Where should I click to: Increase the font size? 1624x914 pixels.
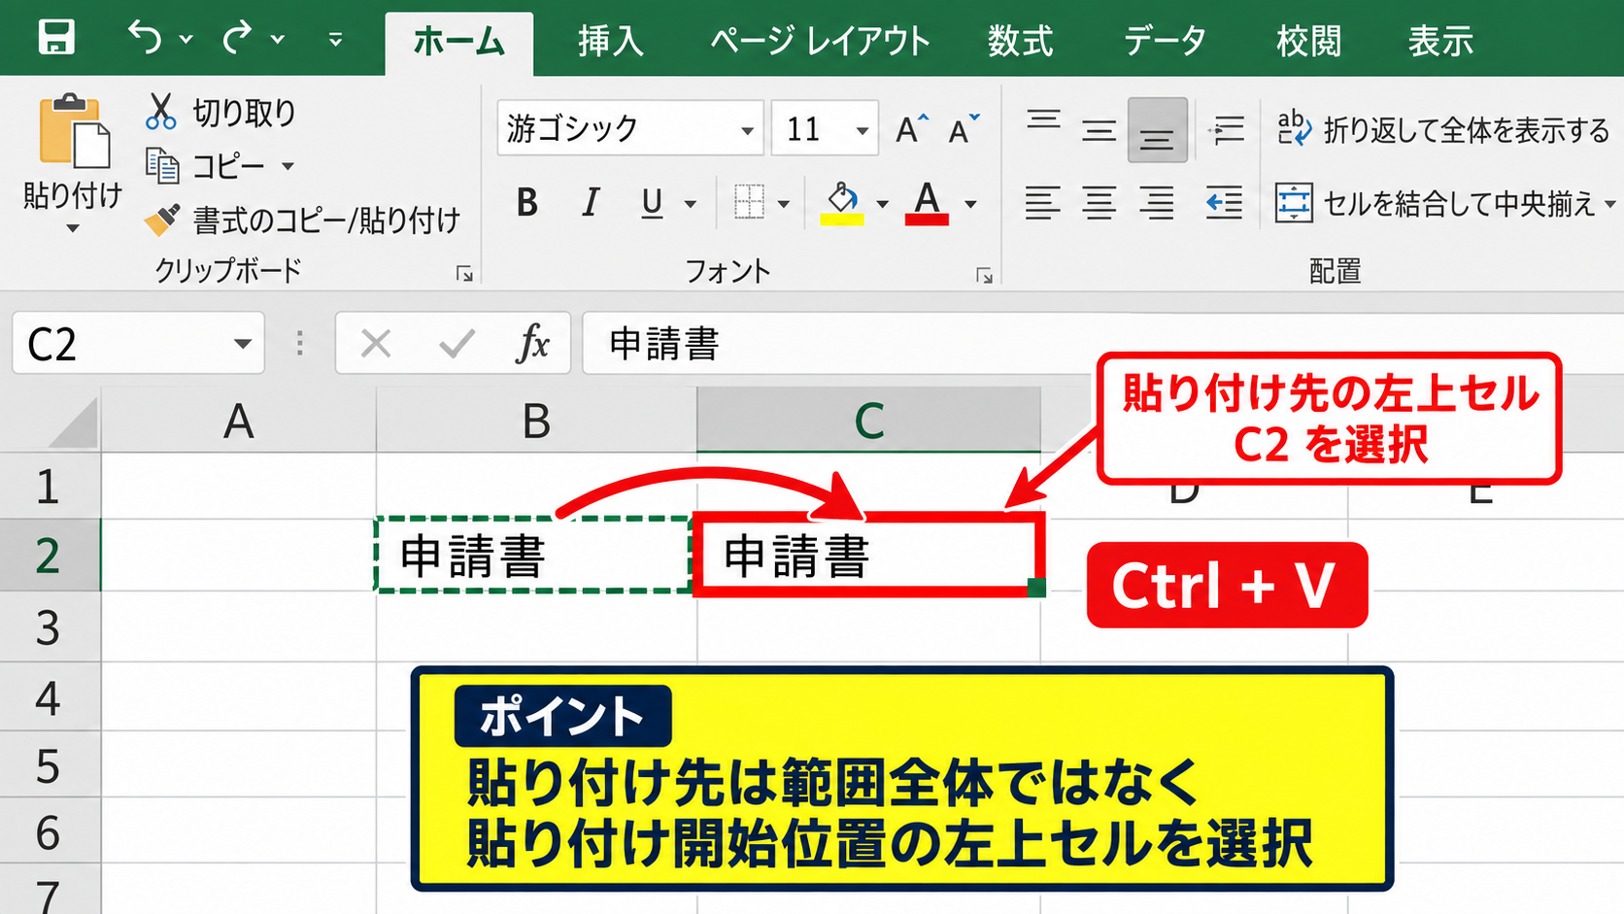coord(911,129)
